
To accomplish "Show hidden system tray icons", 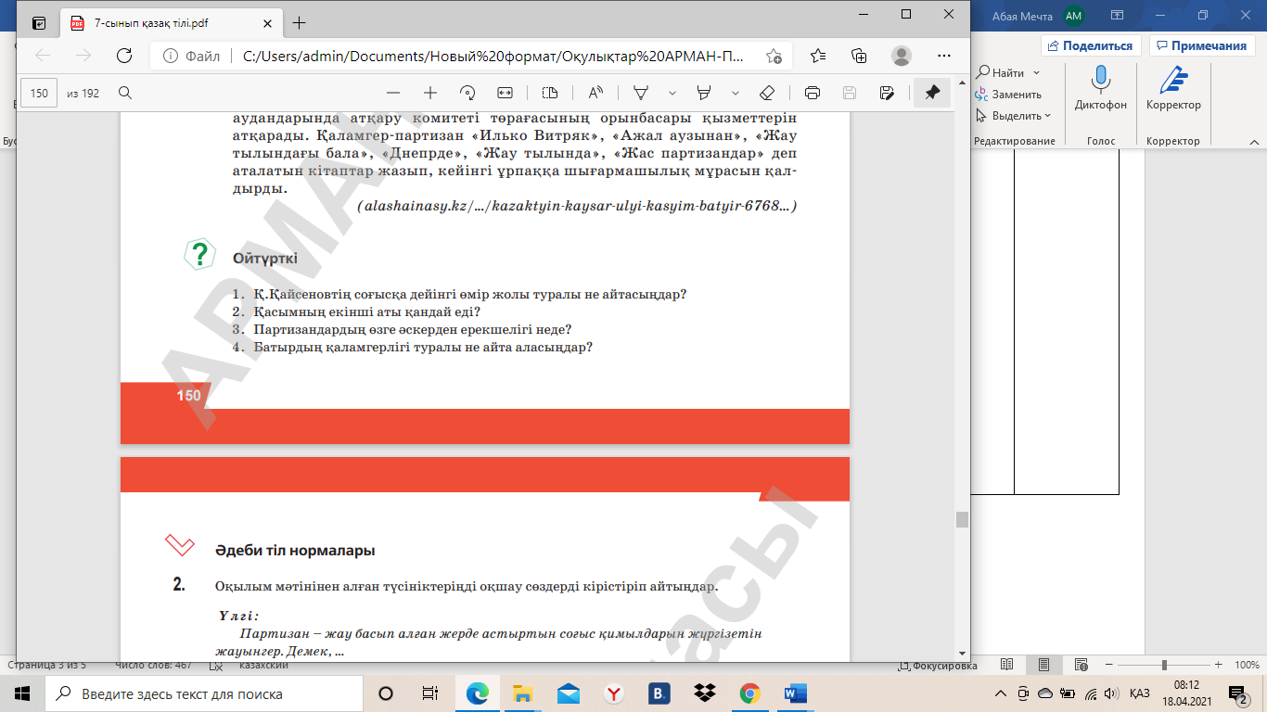I will (x=1000, y=693).
